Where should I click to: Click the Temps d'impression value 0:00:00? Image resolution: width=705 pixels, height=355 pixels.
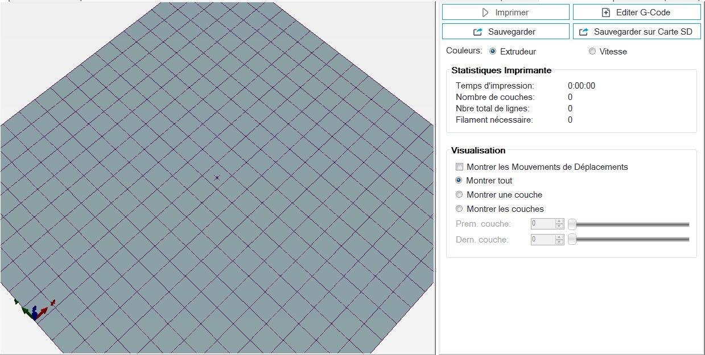click(582, 86)
